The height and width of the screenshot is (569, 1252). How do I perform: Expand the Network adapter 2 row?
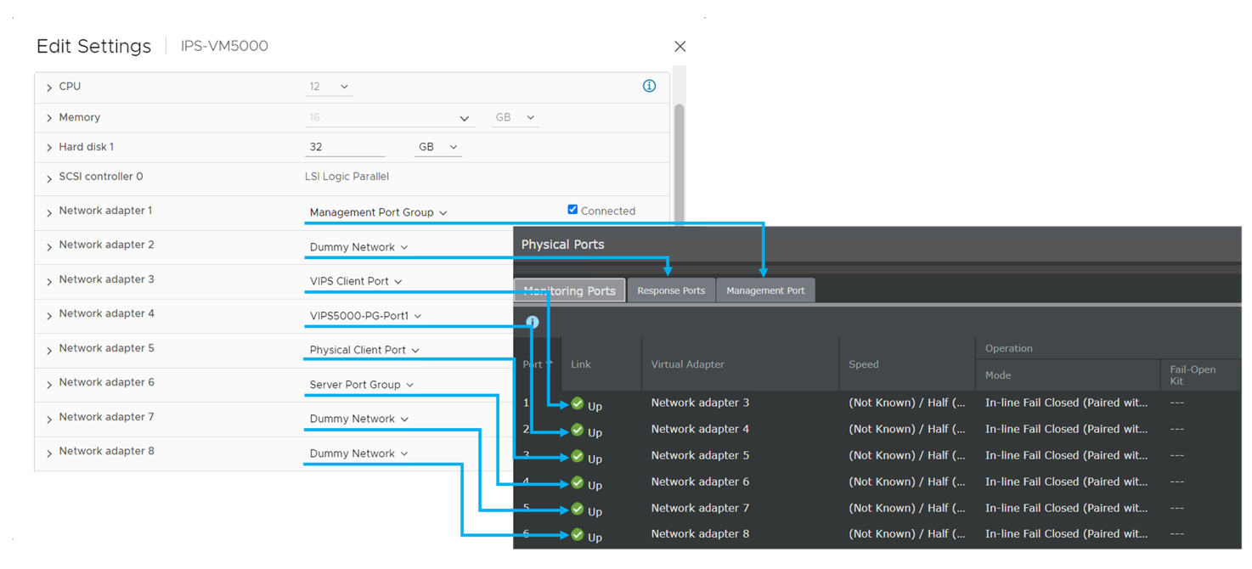(49, 246)
